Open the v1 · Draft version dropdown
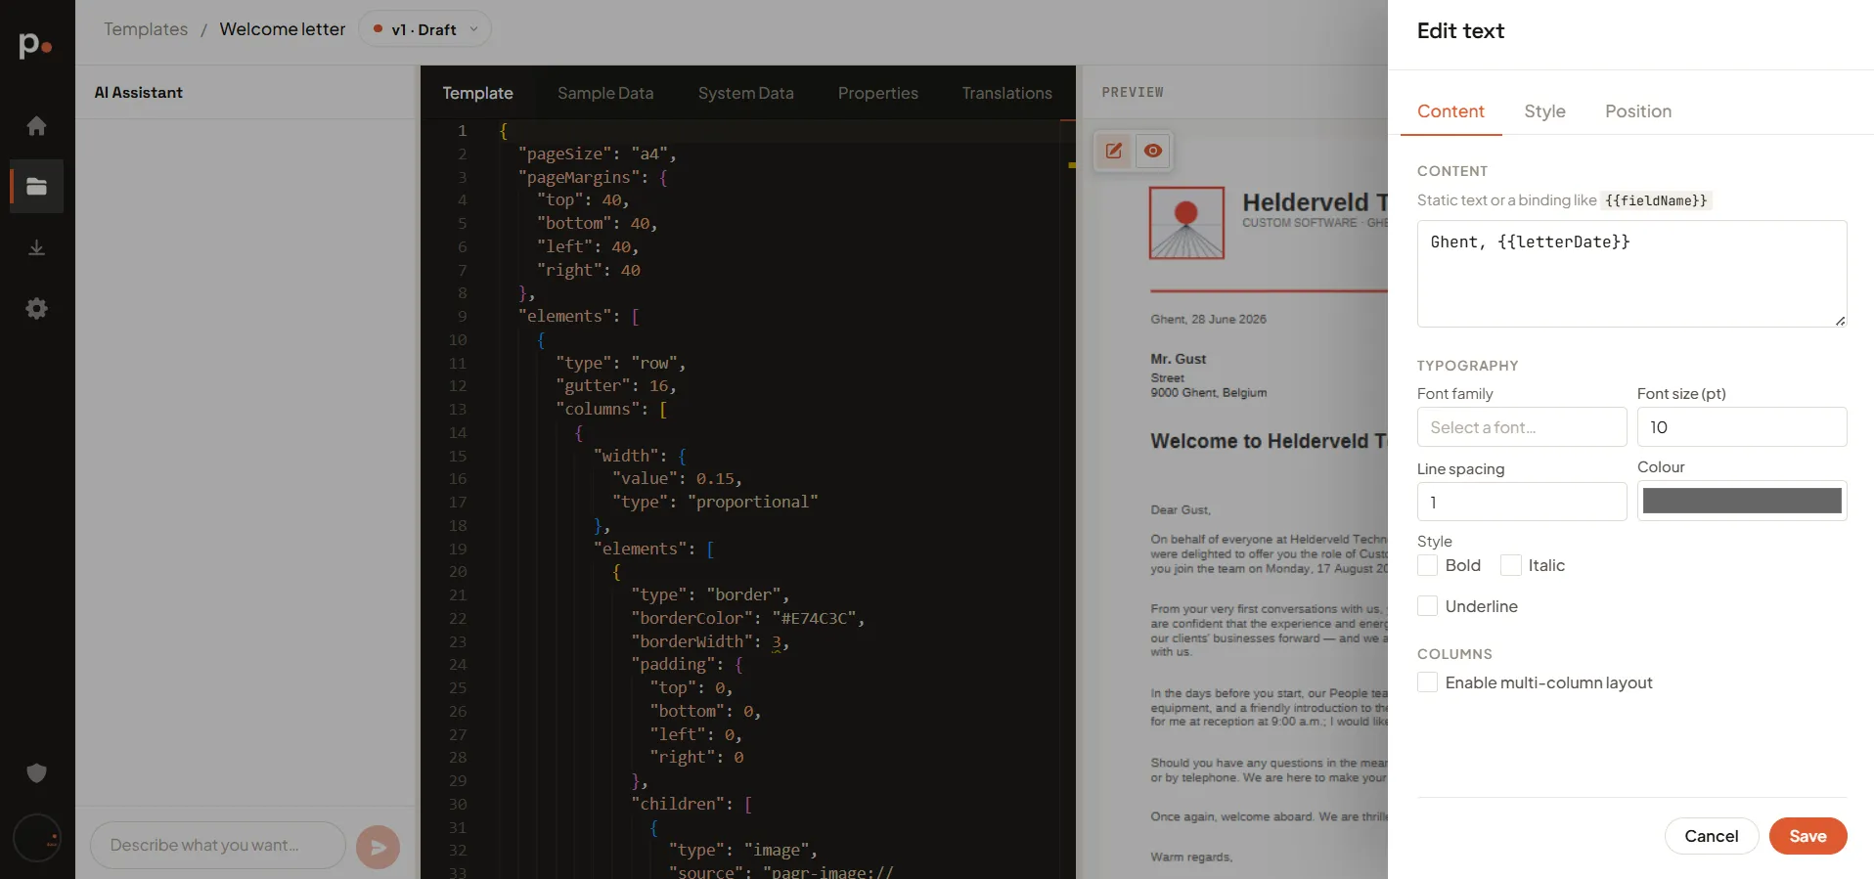 [424, 29]
